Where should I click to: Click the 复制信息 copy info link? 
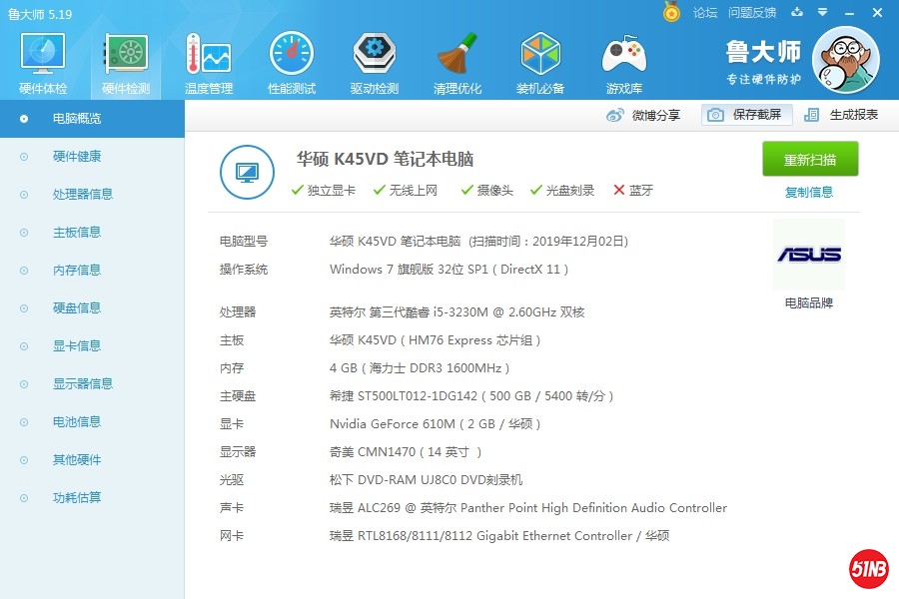click(809, 192)
